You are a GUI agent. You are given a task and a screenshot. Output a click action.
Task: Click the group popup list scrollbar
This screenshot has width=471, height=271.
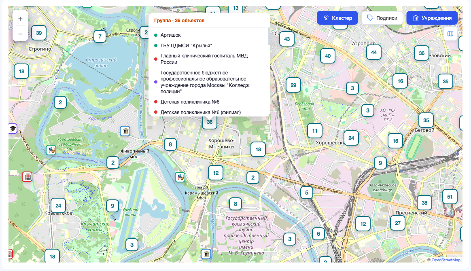pos(269,37)
